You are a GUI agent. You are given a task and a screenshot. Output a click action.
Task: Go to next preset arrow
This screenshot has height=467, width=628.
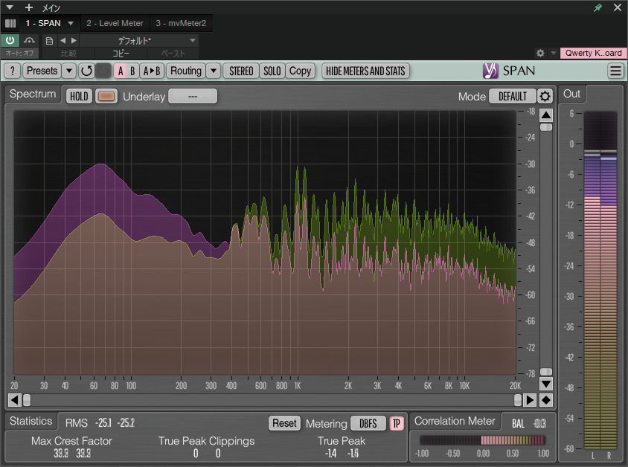pyautogui.click(x=74, y=40)
